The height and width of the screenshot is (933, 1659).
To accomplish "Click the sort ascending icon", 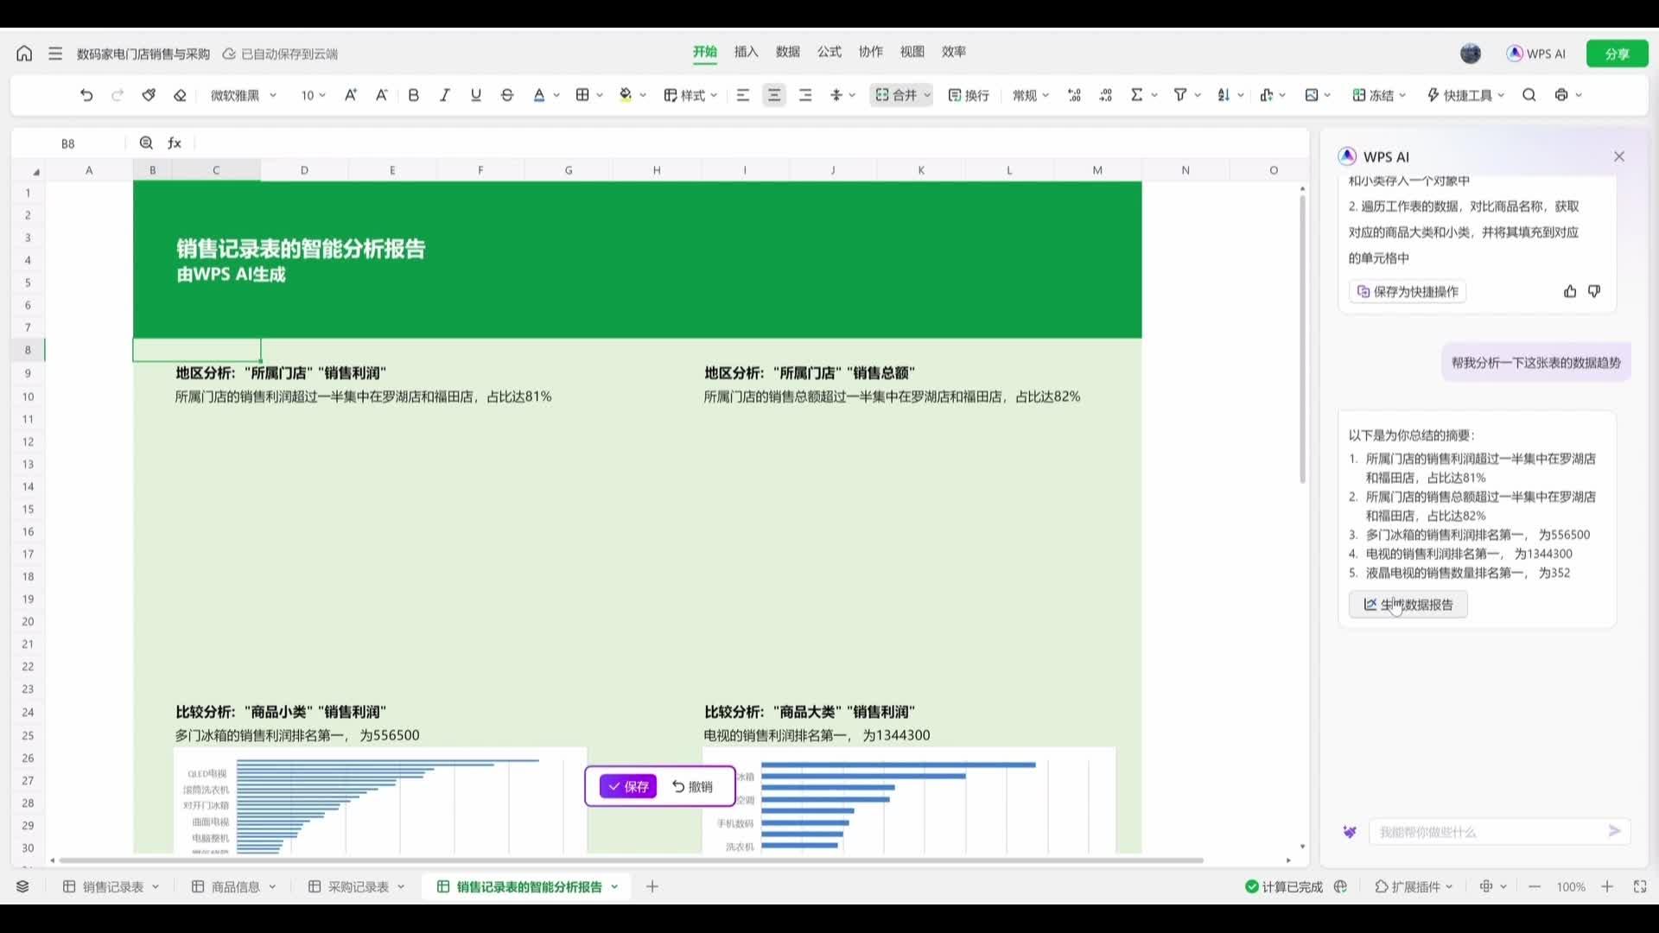I will 1224,95.
